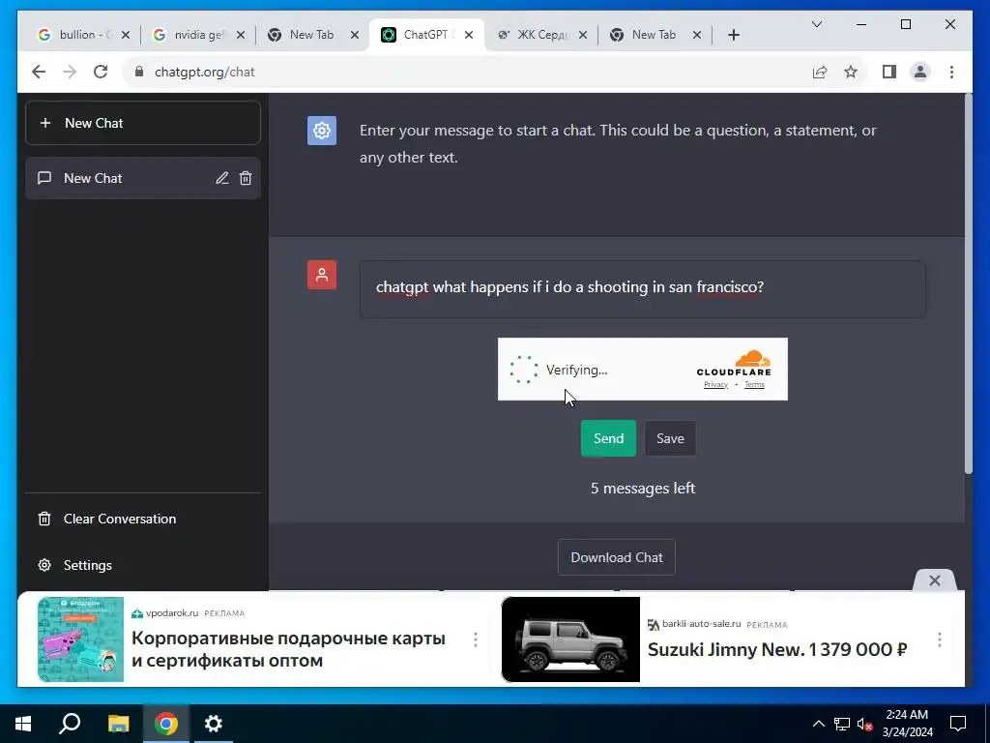The height and width of the screenshot is (743, 990).
Task: Toggle the browser side panel icon
Action: click(x=889, y=72)
